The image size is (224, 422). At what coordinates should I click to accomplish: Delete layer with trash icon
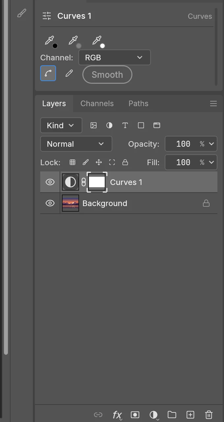coord(209,415)
